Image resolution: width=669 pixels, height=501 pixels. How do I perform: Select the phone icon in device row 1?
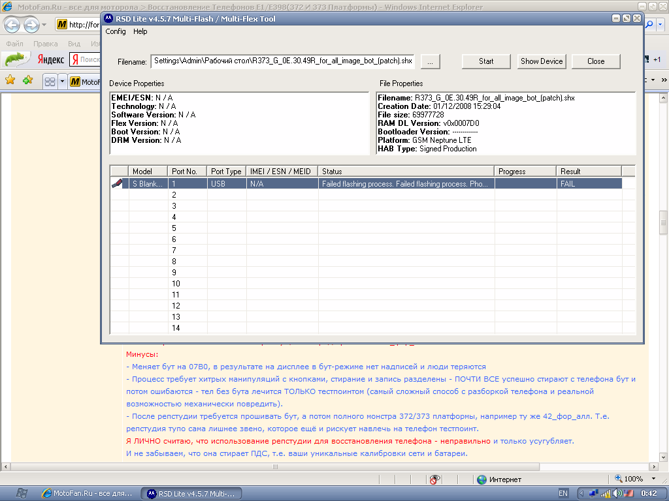coord(117,183)
